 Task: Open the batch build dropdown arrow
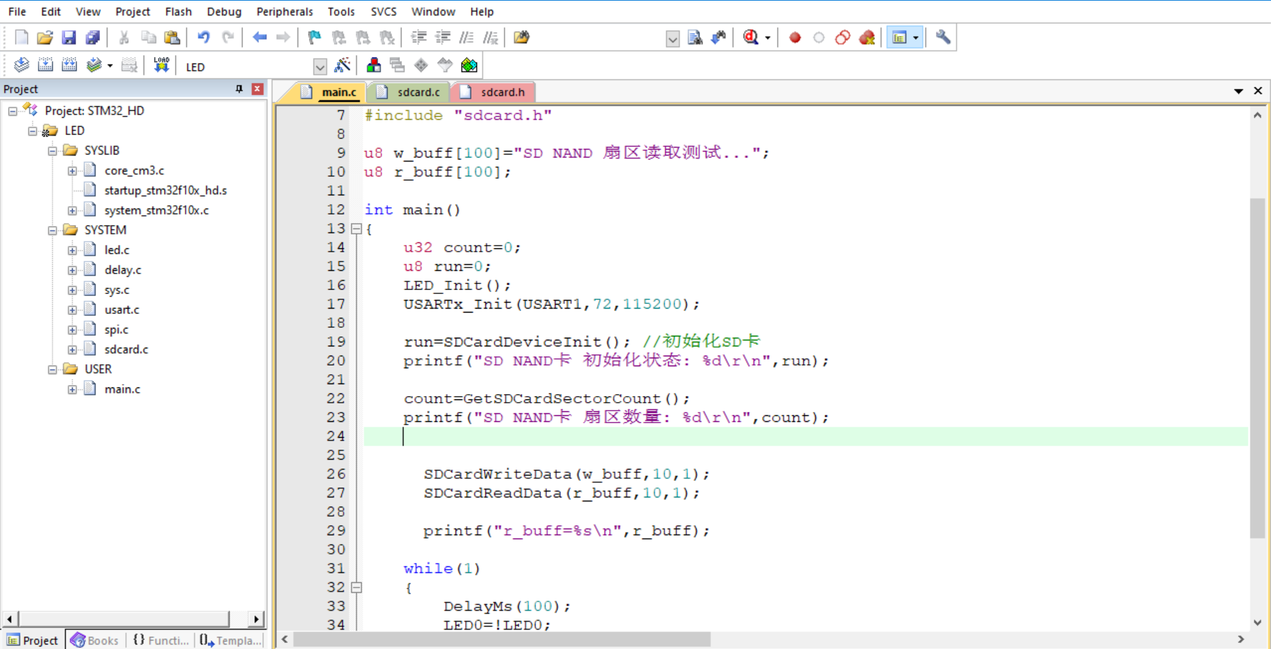110,66
